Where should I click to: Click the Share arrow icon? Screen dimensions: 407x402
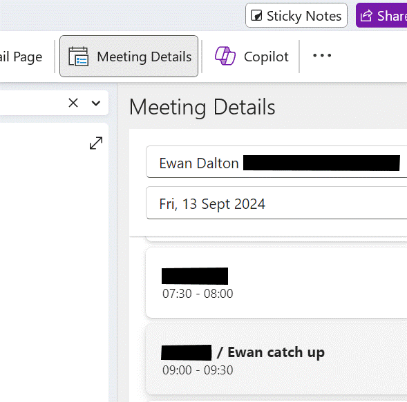pyautogui.click(x=366, y=15)
